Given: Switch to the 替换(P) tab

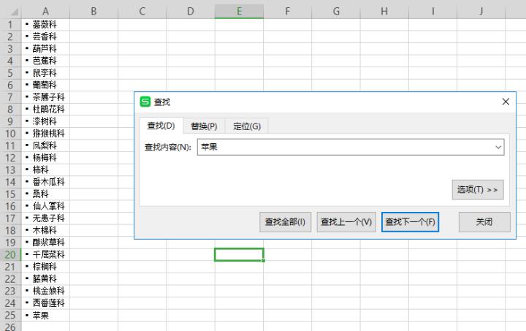Looking at the screenshot, I should pyautogui.click(x=204, y=126).
